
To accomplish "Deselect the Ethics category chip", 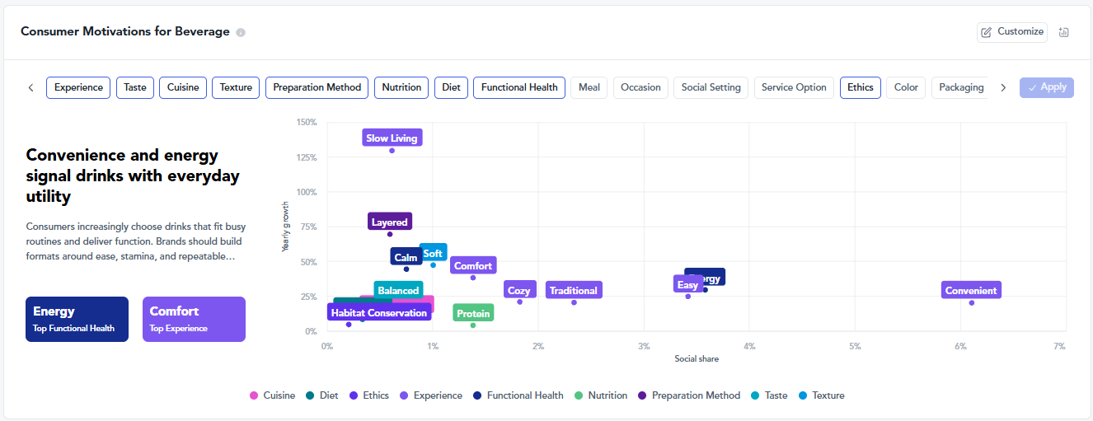I will [x=860, y=87].
